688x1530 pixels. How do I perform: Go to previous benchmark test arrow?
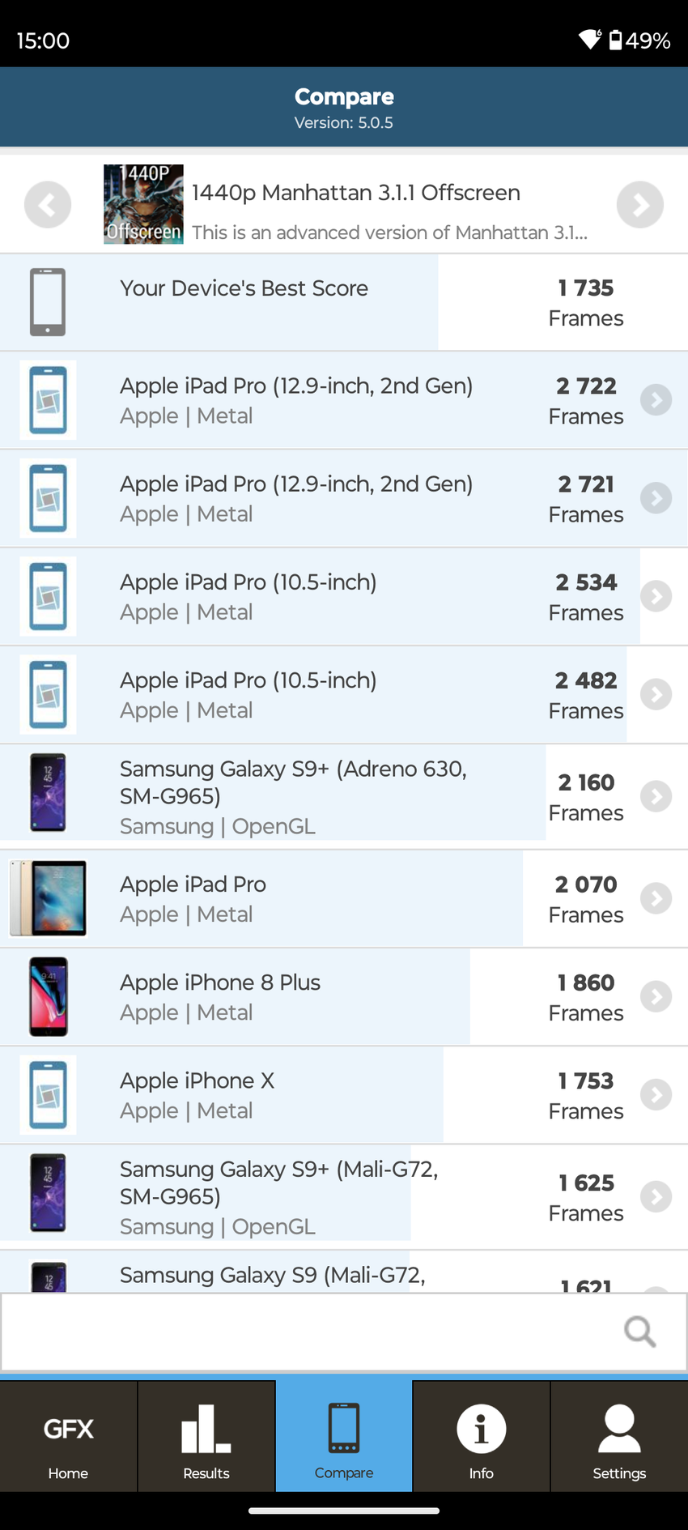pos(48,205)
